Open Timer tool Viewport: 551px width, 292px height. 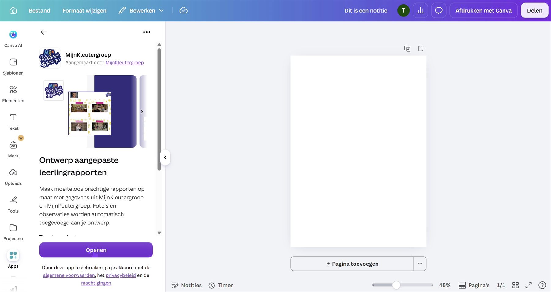(221, 285)
